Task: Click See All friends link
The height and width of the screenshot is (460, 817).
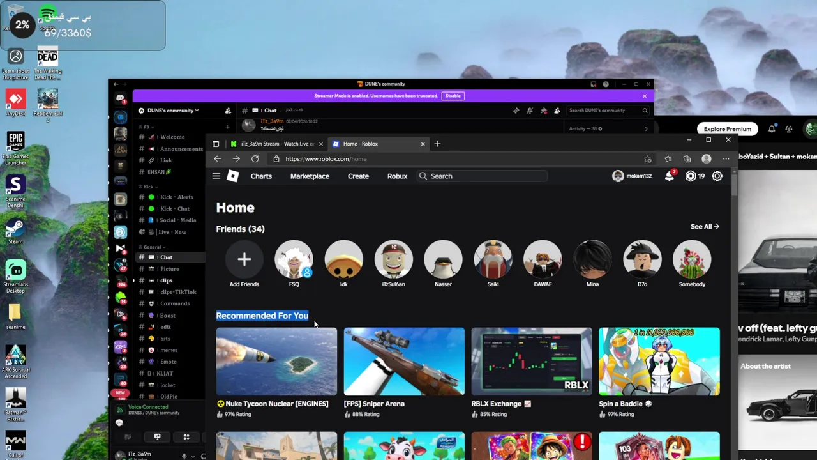Action: tap(705, 227)
